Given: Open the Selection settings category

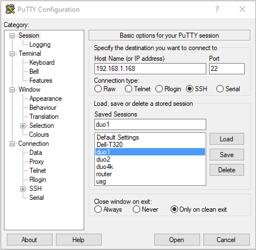Looking at the screenshot, I should (42, 126).
